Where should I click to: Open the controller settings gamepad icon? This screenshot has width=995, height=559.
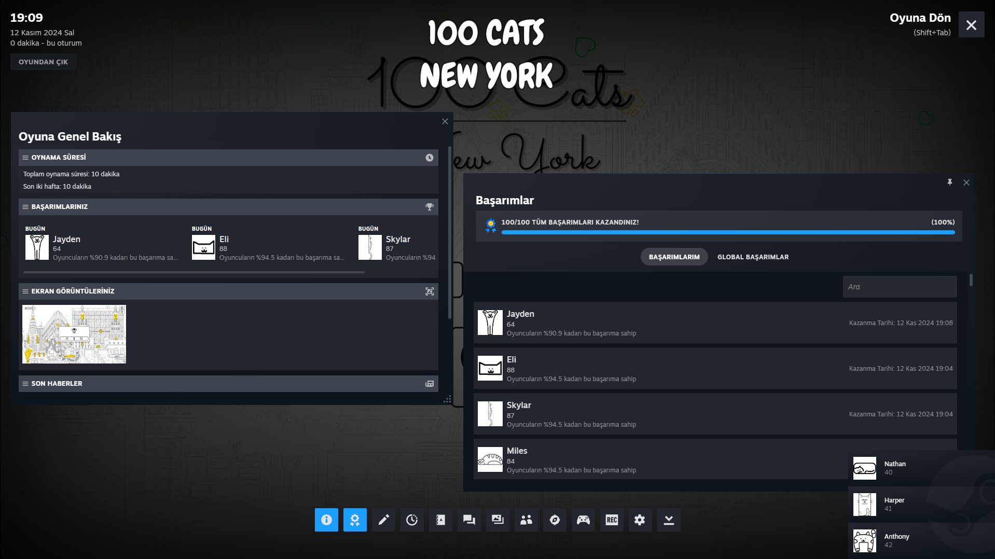583,520
